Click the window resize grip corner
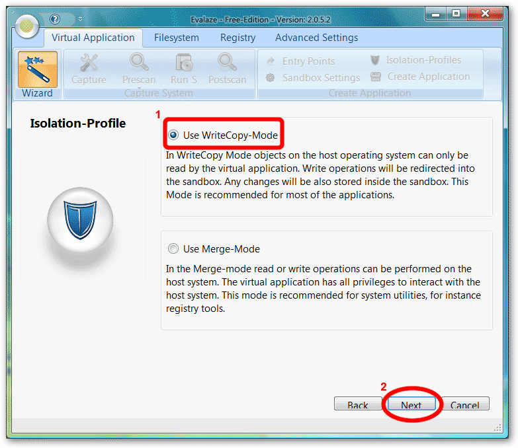Viewport: 518px width, 448px height. [x=497, y=428]
